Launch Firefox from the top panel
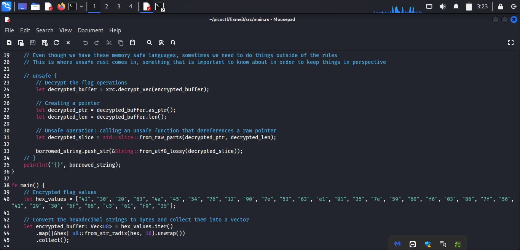This screenshot has height=250, width=520. pos(61,6)
